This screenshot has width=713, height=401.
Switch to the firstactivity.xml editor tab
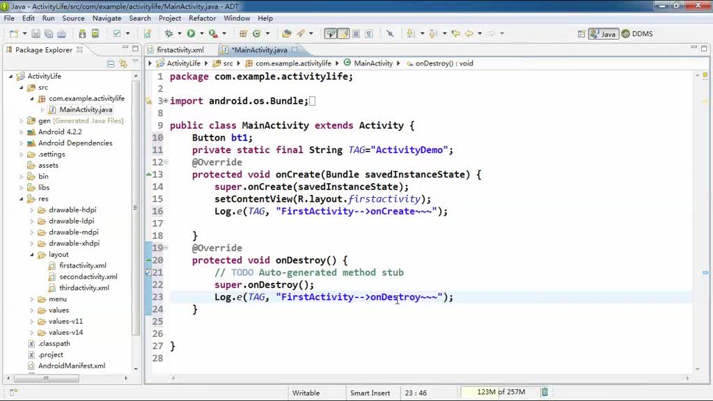(x=180, y=49)
